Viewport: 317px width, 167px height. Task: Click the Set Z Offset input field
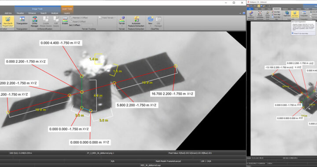coord(87,25)
